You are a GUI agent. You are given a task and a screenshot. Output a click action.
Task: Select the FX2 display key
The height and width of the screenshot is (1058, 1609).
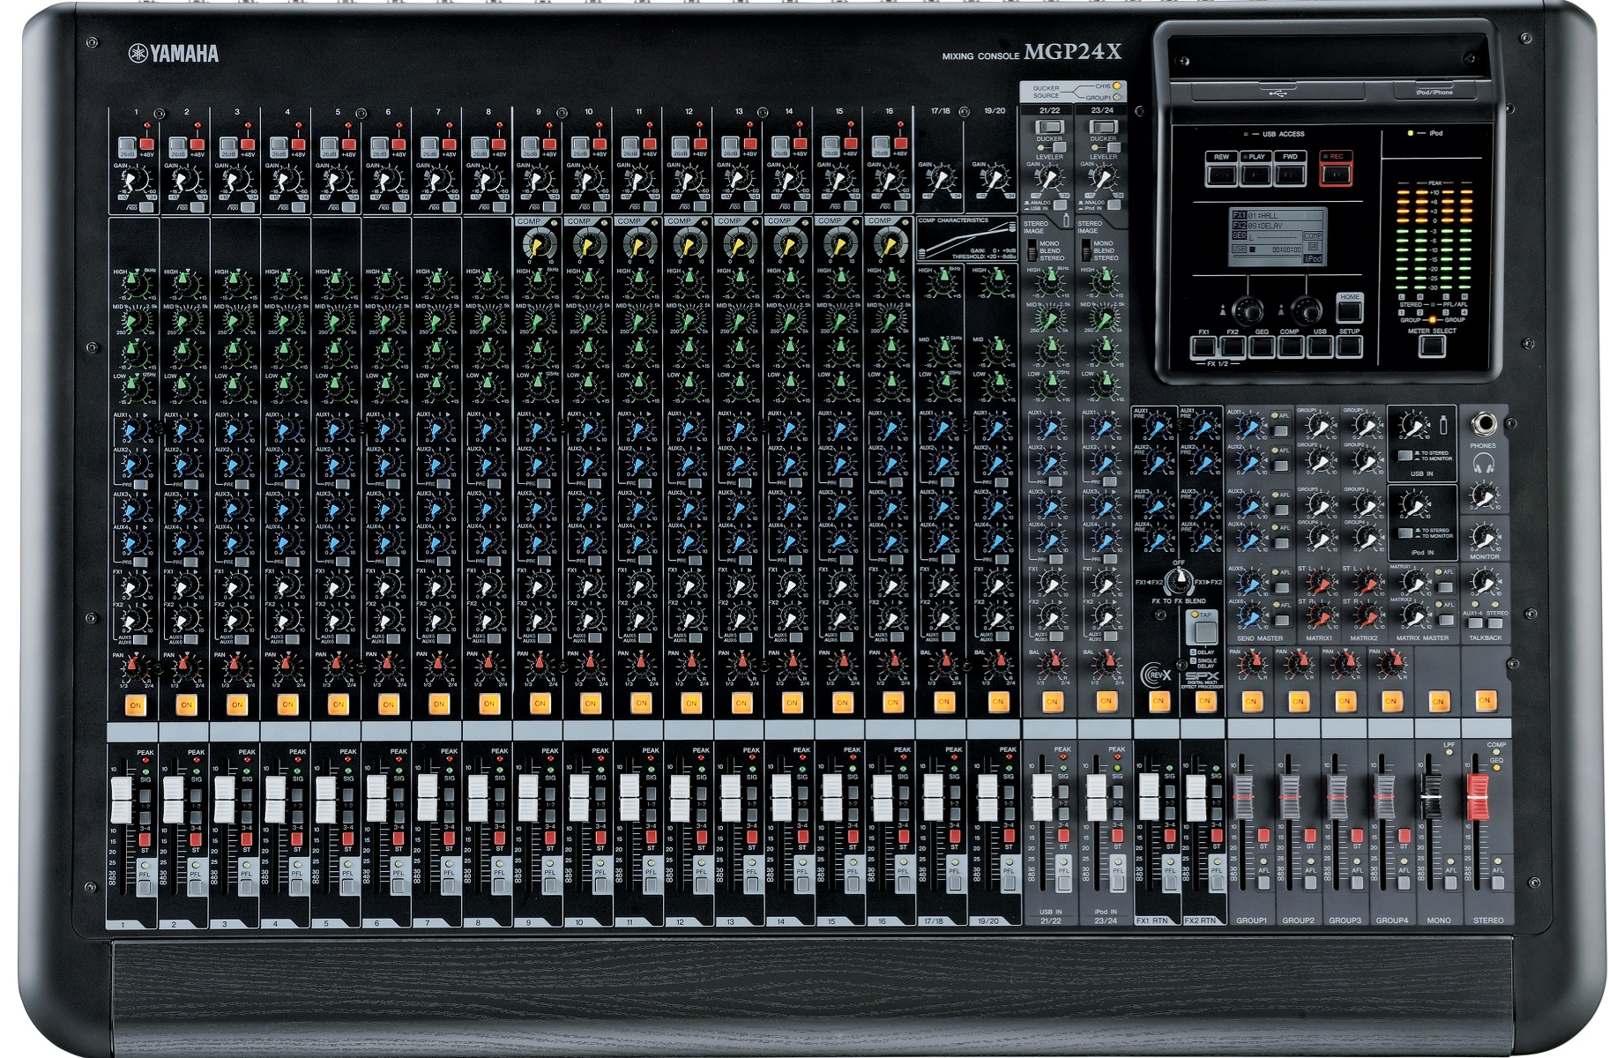1233,346
